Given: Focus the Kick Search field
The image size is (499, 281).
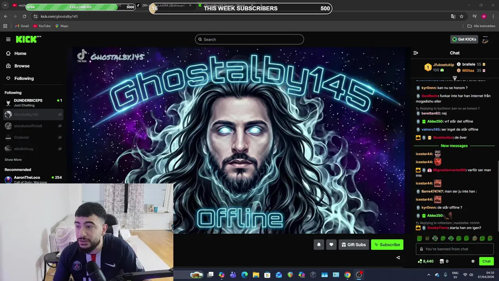Looking at the screenshot, I should [249, 39].
